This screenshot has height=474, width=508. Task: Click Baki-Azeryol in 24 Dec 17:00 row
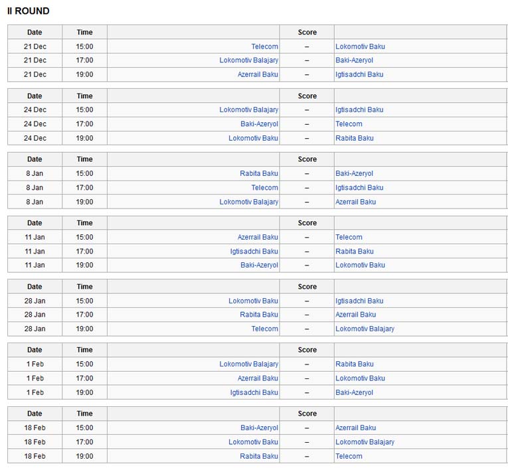[x=259, y=124]
